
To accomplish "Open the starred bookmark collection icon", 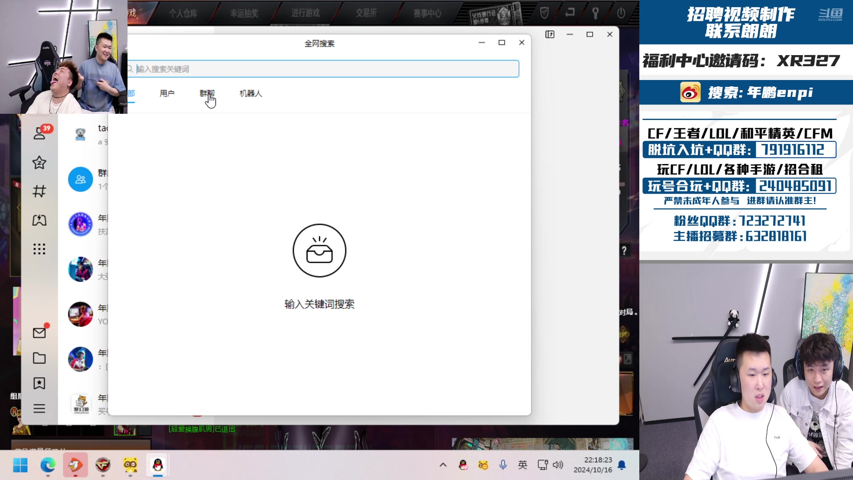I will [x=39, y=383].
